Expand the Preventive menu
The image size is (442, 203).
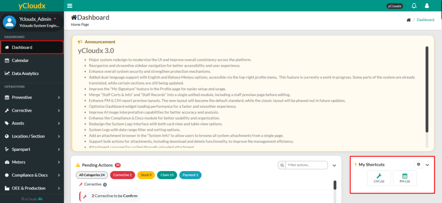click(32, 97)
